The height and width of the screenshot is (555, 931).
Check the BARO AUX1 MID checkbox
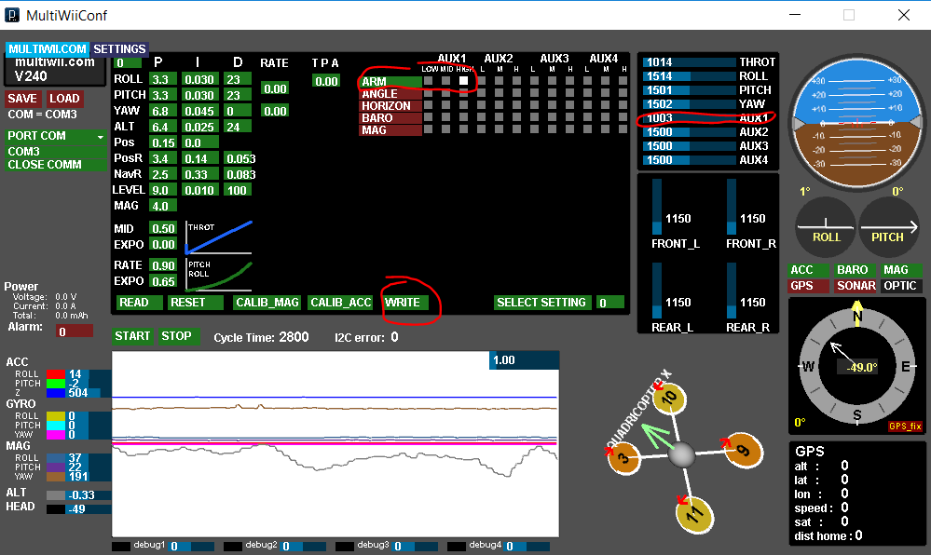point(445,117)
